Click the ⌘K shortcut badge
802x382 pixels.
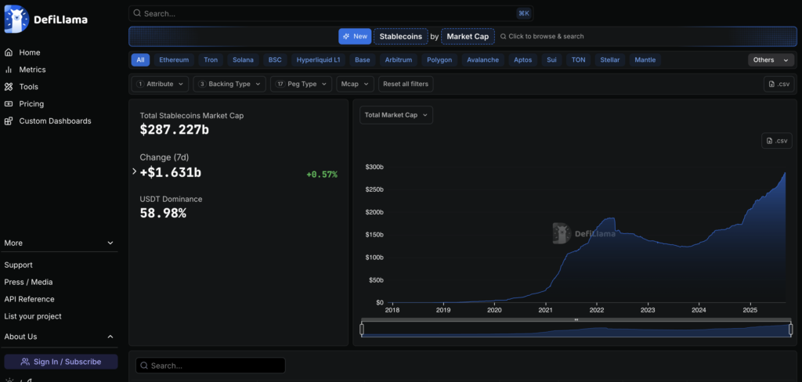point(524,14)
